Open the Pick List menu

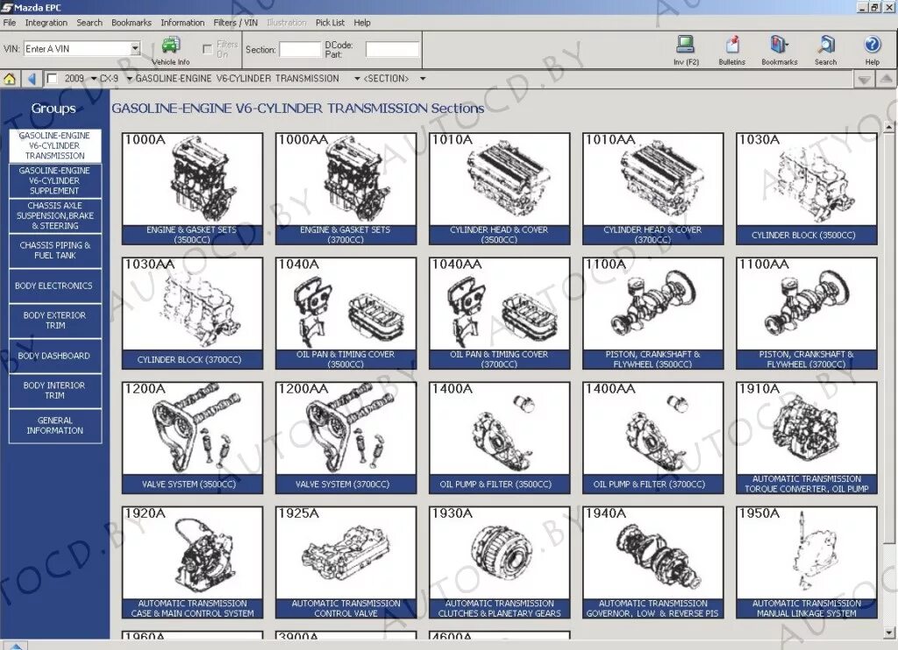(x=330, y=22)
